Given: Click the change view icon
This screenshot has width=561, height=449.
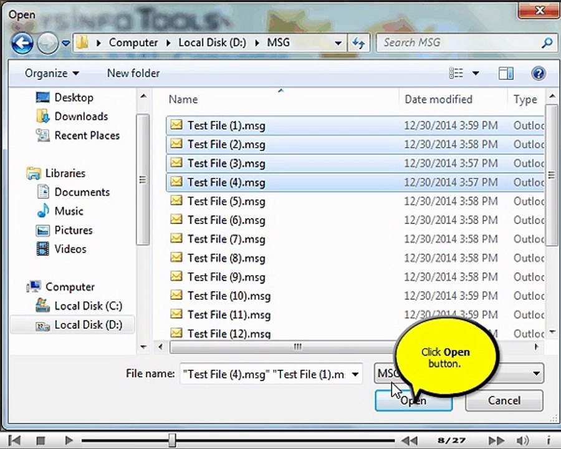Looking at the screenshot, I should [456, 73].
